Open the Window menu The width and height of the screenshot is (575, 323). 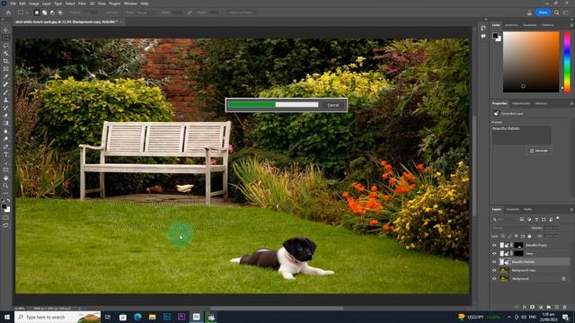130,4
